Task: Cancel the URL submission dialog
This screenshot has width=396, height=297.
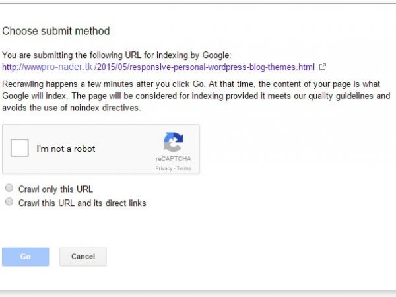Action: pyautogui.click(x=82, y=257)
